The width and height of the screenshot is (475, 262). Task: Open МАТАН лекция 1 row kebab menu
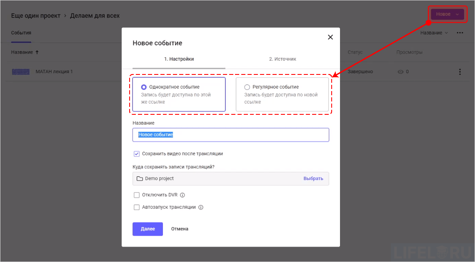pyautogui.click(x=460, y=72)
